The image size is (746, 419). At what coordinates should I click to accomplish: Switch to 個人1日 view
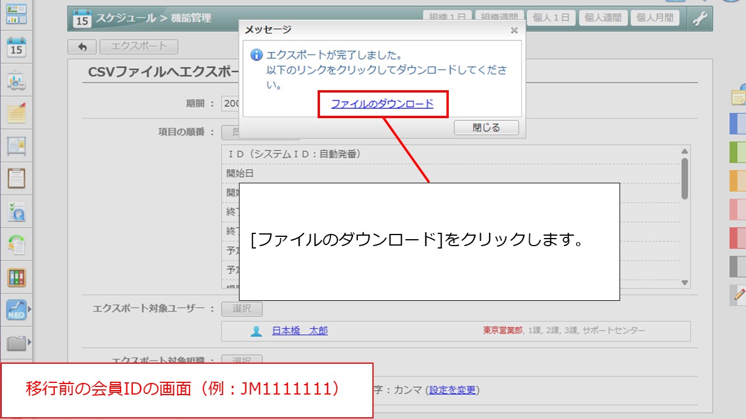pos(551,17)
